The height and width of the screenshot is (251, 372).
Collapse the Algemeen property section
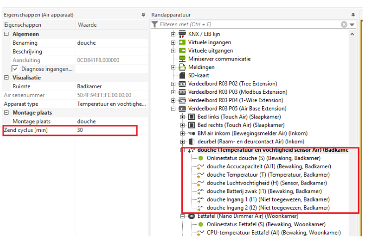[6, 34]
